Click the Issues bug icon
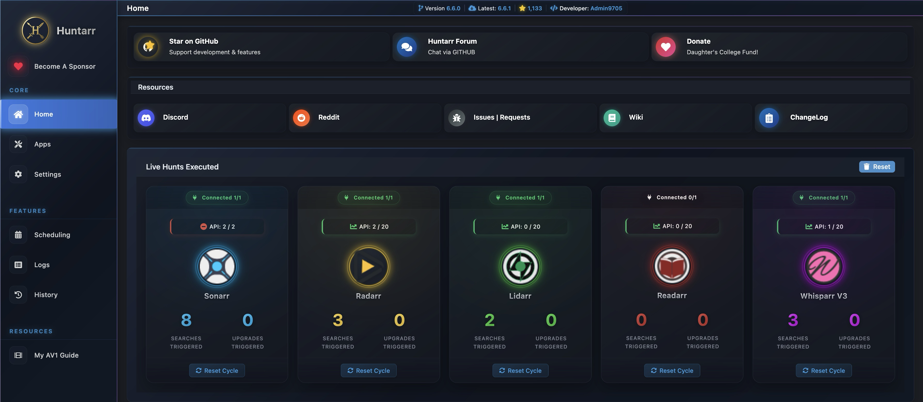 point(457,118)
